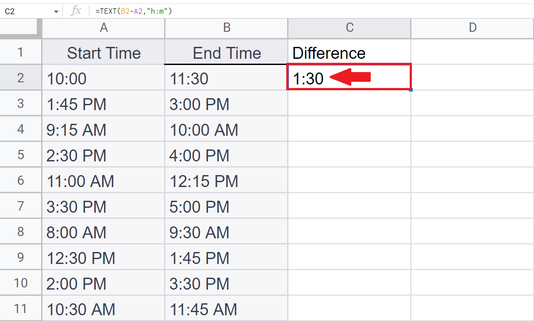534x321 pixels.
Task: Select the Start Time header cell
Action: [x=104, y=52]
